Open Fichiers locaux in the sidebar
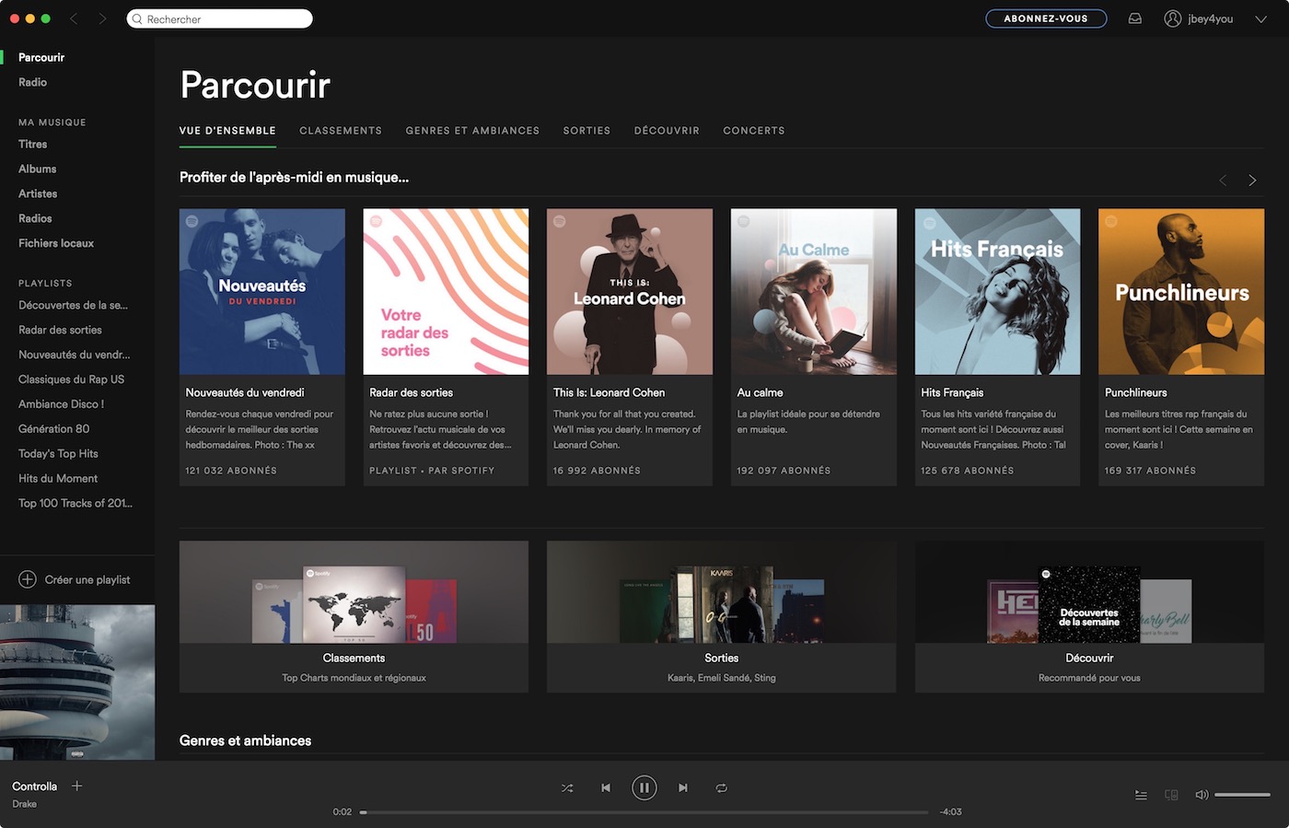The image size is (1289, 828). 56,243
